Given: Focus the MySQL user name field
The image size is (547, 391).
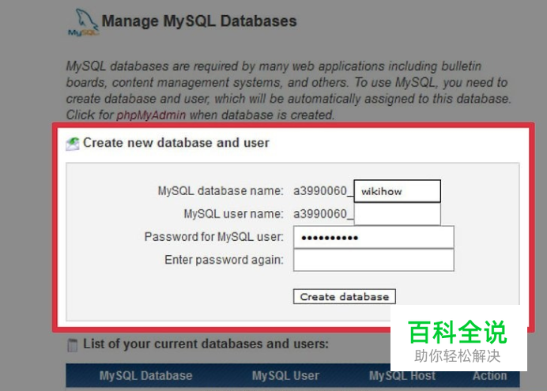Looking at the screenshot, I should click(x=397, y=214).
